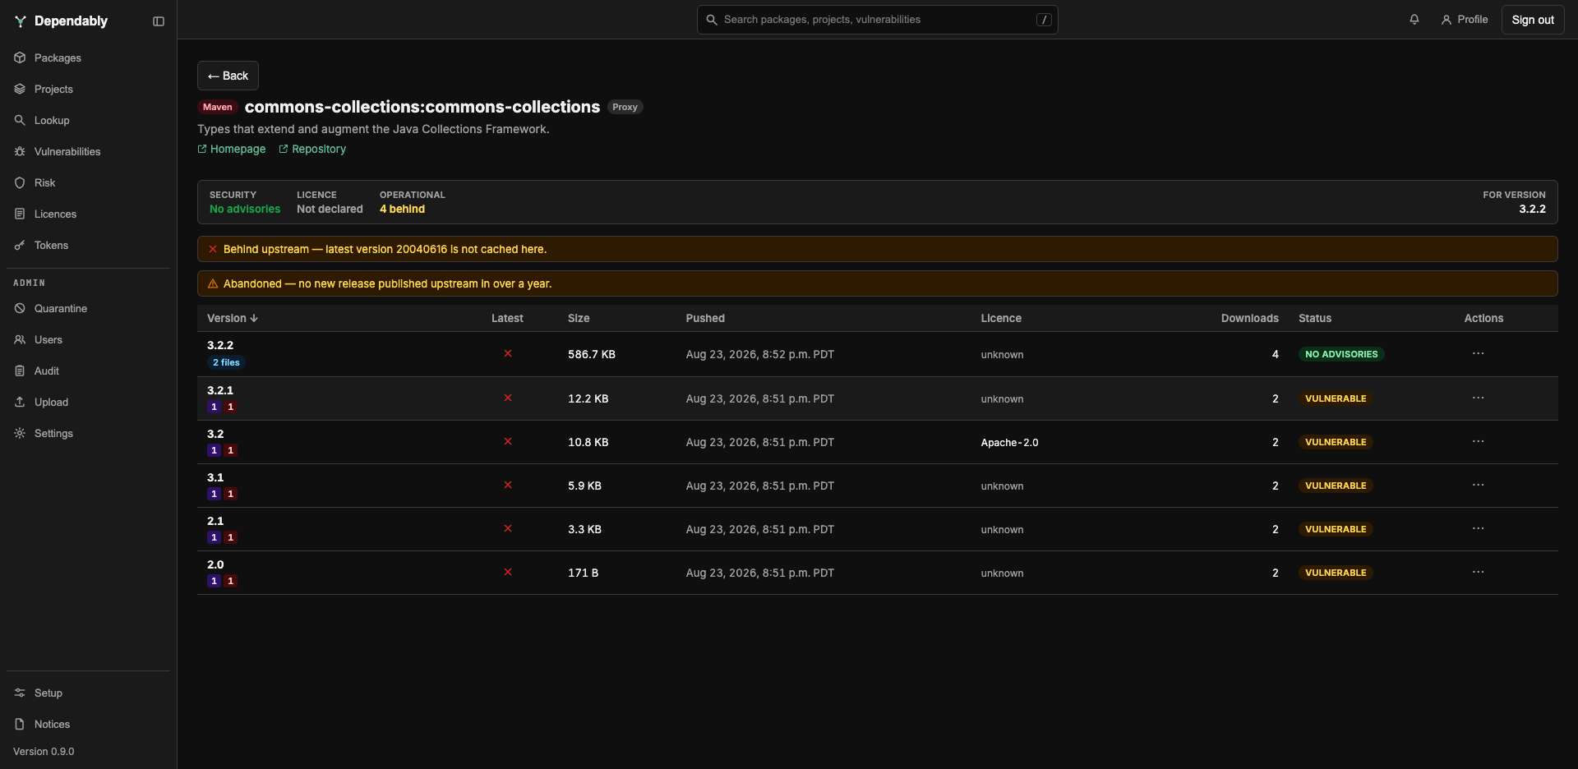Open the Homepage external link
This screenshot has width=1578, height=769.
click(x=232, y=150)
